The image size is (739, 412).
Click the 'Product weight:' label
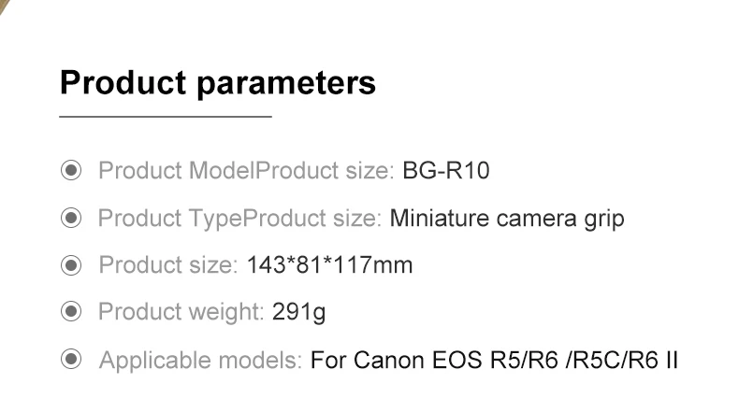[x=181, y=312]
